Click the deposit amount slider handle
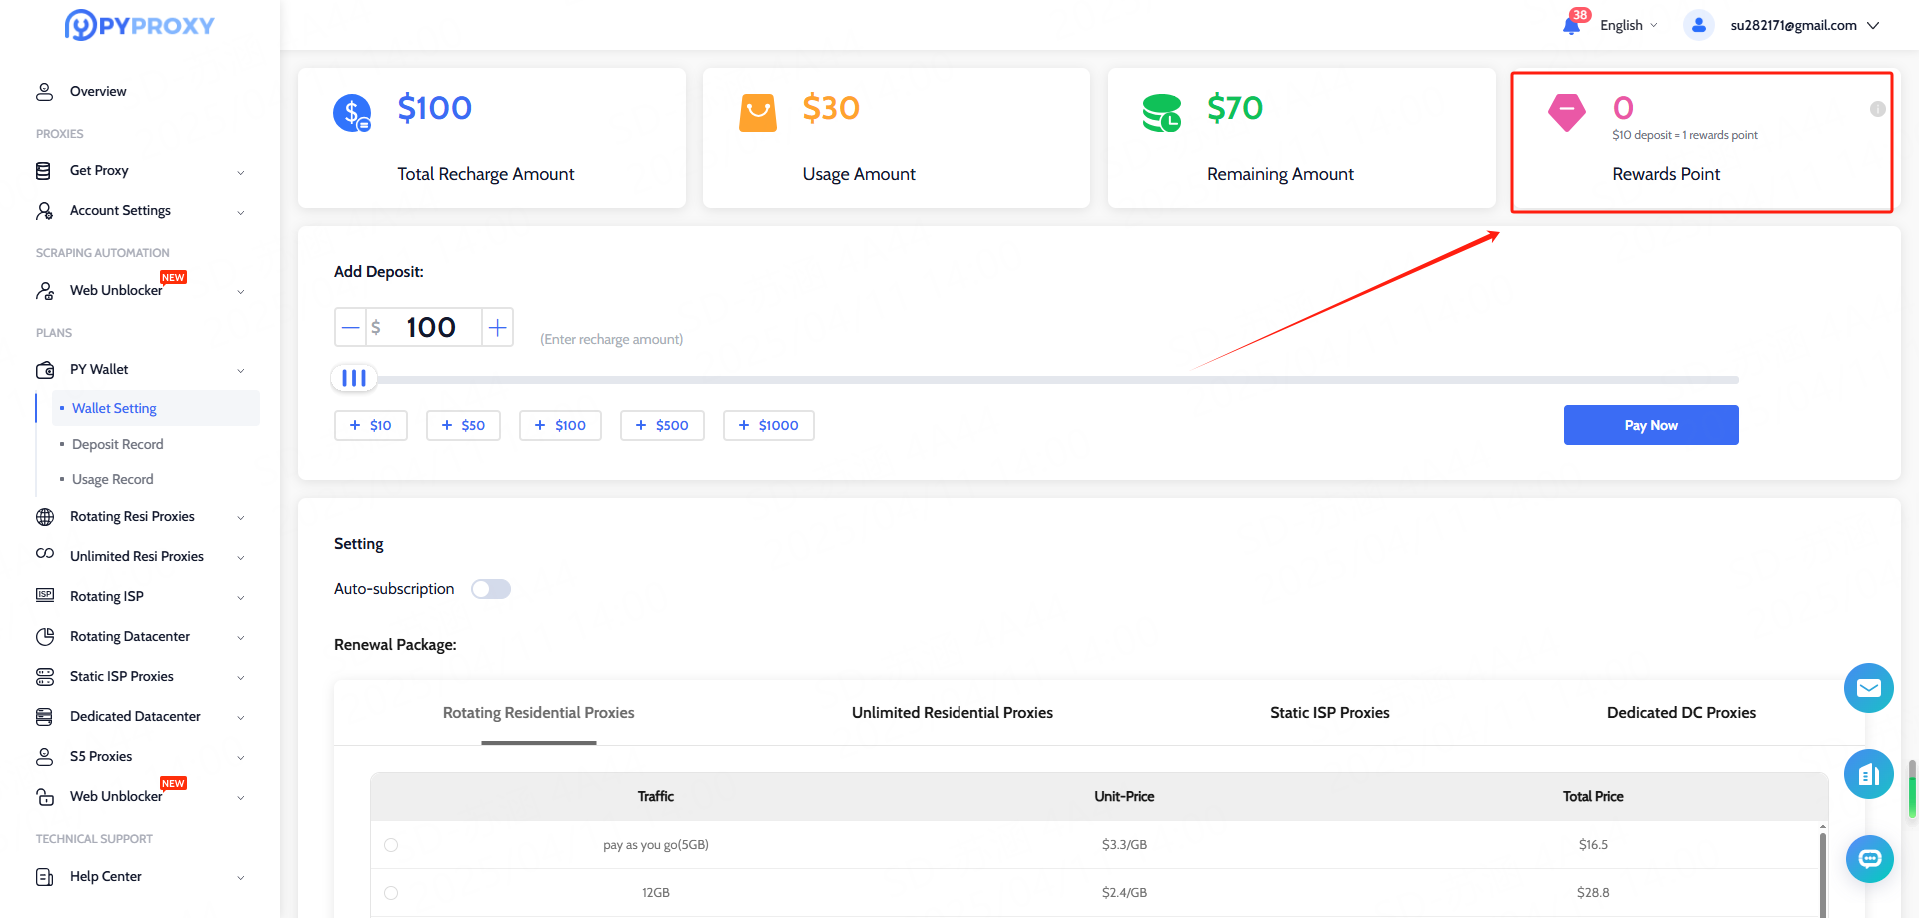1919x918 pixels. point(354,378)
